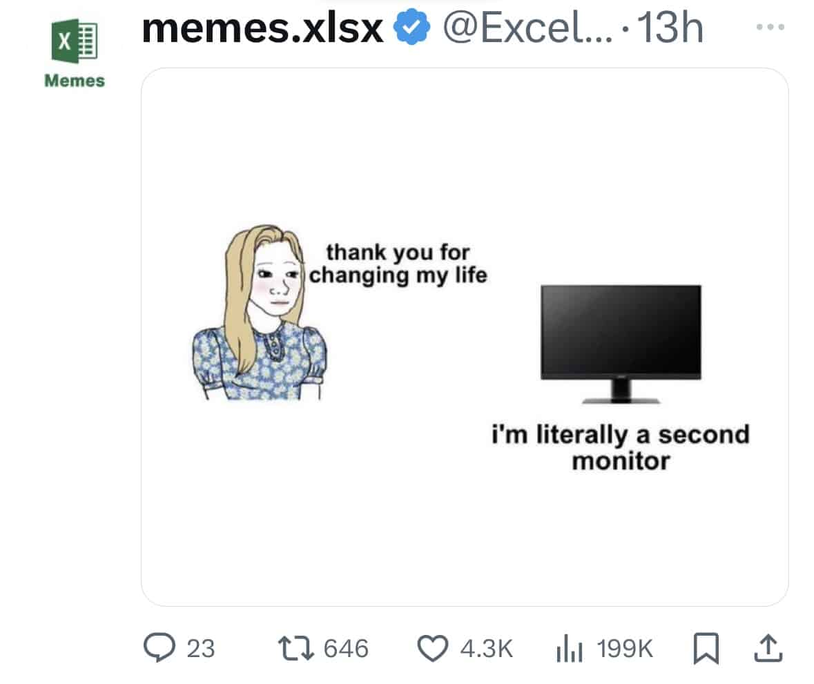
Task: Click the memes.xlsx display name
Action: pos(262,29)
